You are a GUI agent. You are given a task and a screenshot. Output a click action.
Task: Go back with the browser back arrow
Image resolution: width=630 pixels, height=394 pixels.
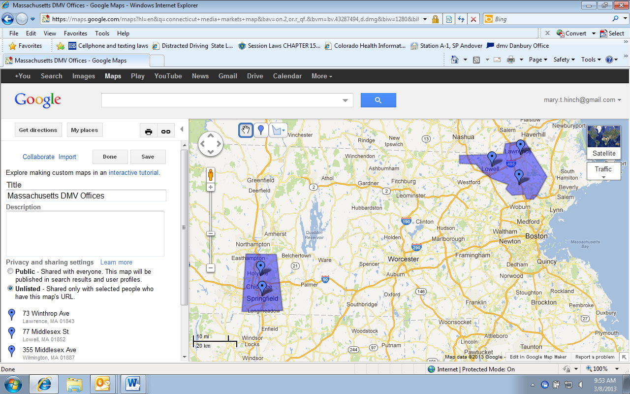pos(8,19)
